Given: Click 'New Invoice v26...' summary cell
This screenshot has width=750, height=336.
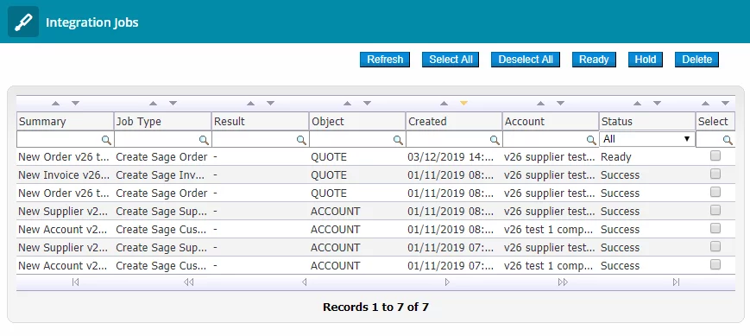Looking at the screenshot, I should tap(64, 175).
